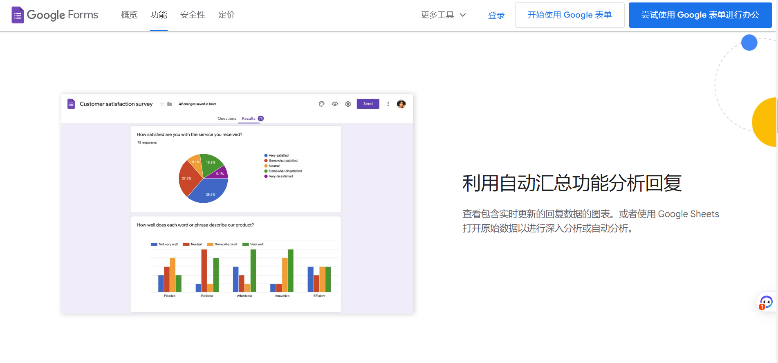
Task: Go to the 概览 nav item
Action: 129,15
